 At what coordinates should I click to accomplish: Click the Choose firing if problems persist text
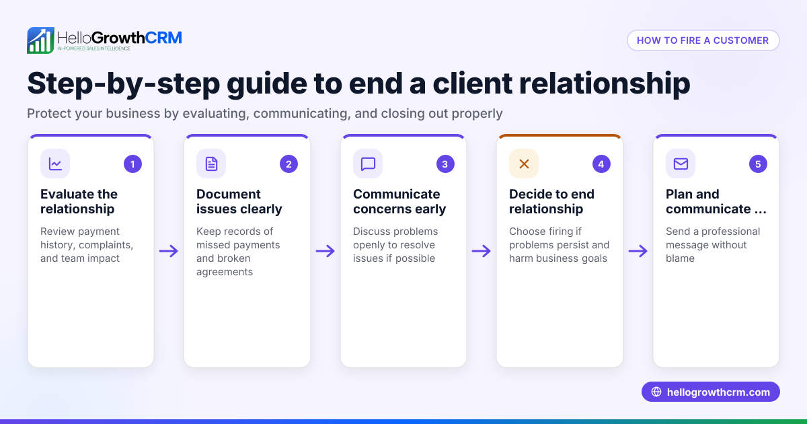[x=560, y=245]
